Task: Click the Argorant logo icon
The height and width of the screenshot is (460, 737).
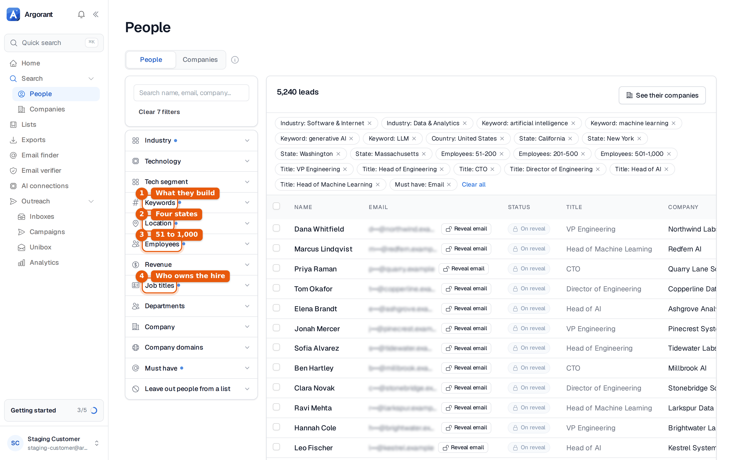Action: click(x=13, y=14)
